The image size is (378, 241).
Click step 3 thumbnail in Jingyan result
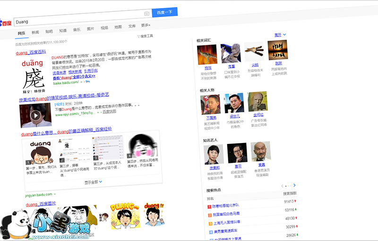pos(108,148)
